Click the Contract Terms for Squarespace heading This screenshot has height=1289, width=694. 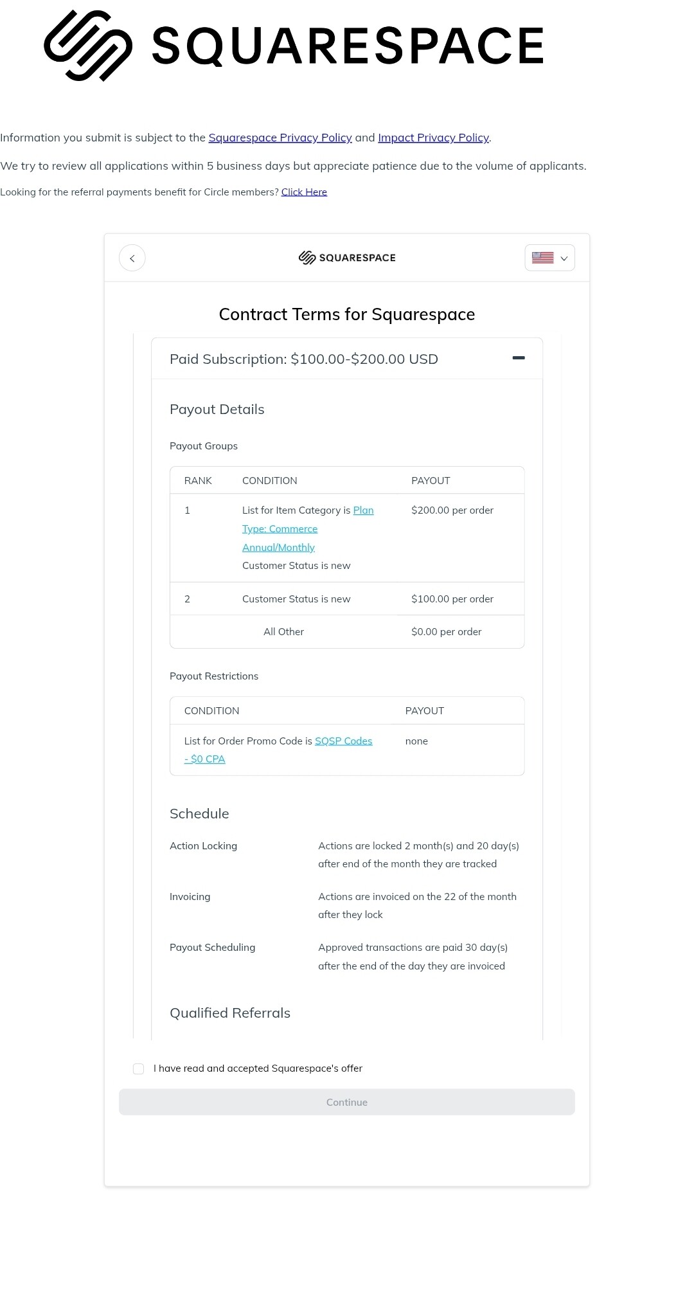click(347, 314)
